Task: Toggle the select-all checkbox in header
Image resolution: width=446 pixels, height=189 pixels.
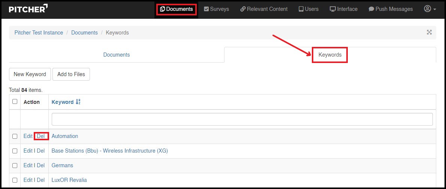Action: pyautogui.click(x=15, y=102)
